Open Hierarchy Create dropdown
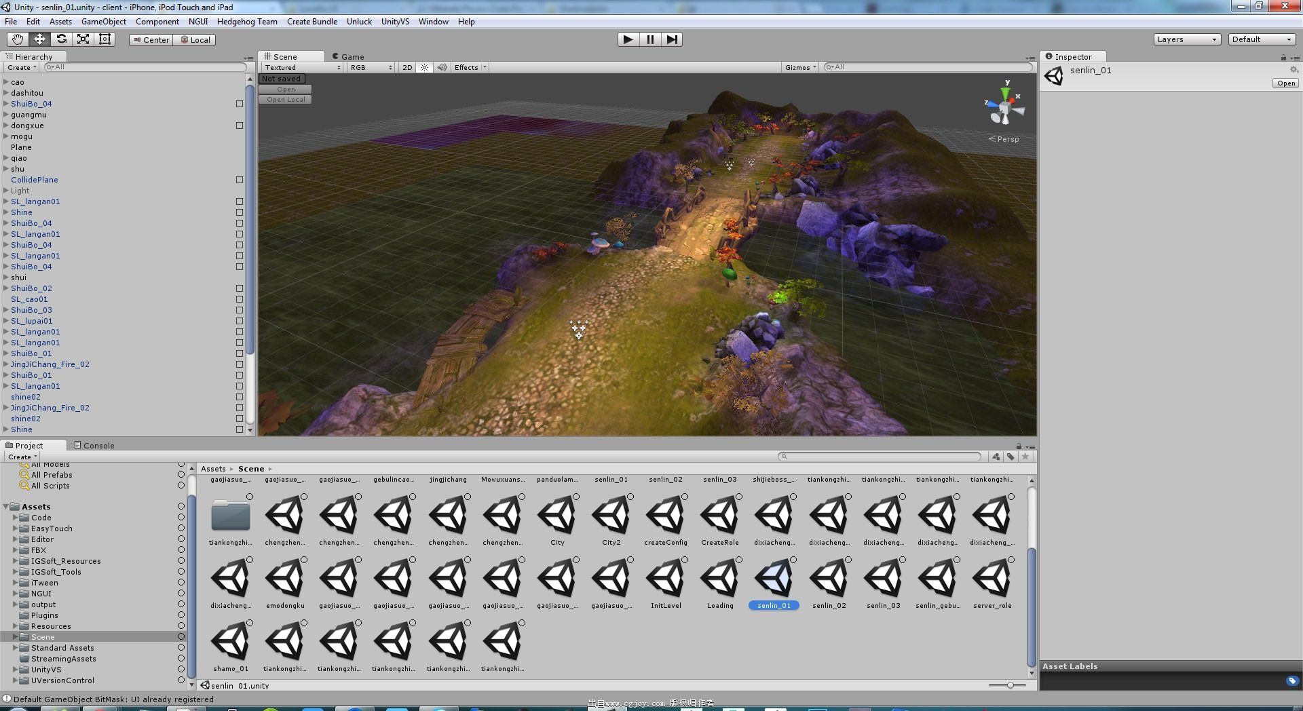The width and height of the screenshot is (1303, 711). (x=22, y=67)
